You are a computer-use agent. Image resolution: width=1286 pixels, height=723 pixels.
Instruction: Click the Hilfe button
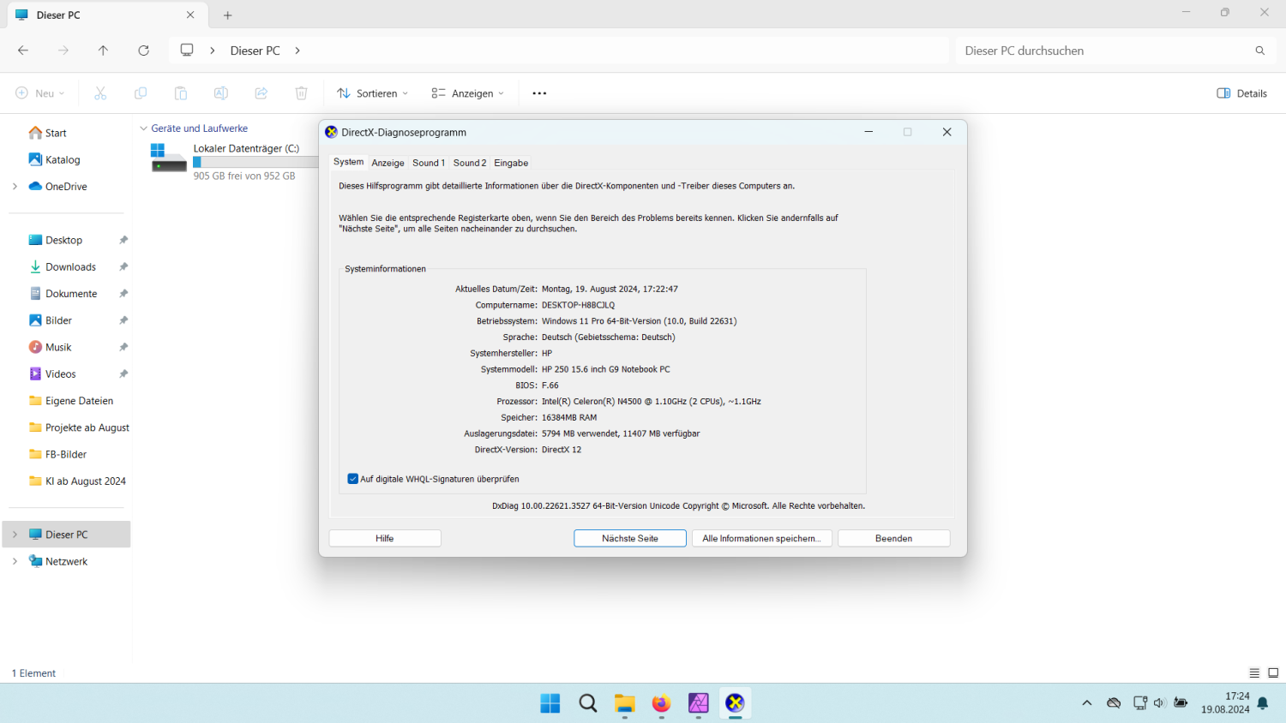[x=385, y=538]
